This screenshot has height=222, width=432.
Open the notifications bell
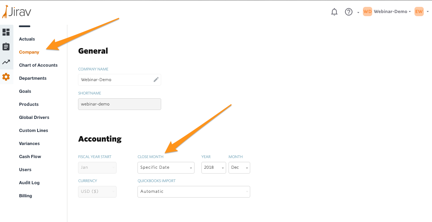(x=334, y=12)
